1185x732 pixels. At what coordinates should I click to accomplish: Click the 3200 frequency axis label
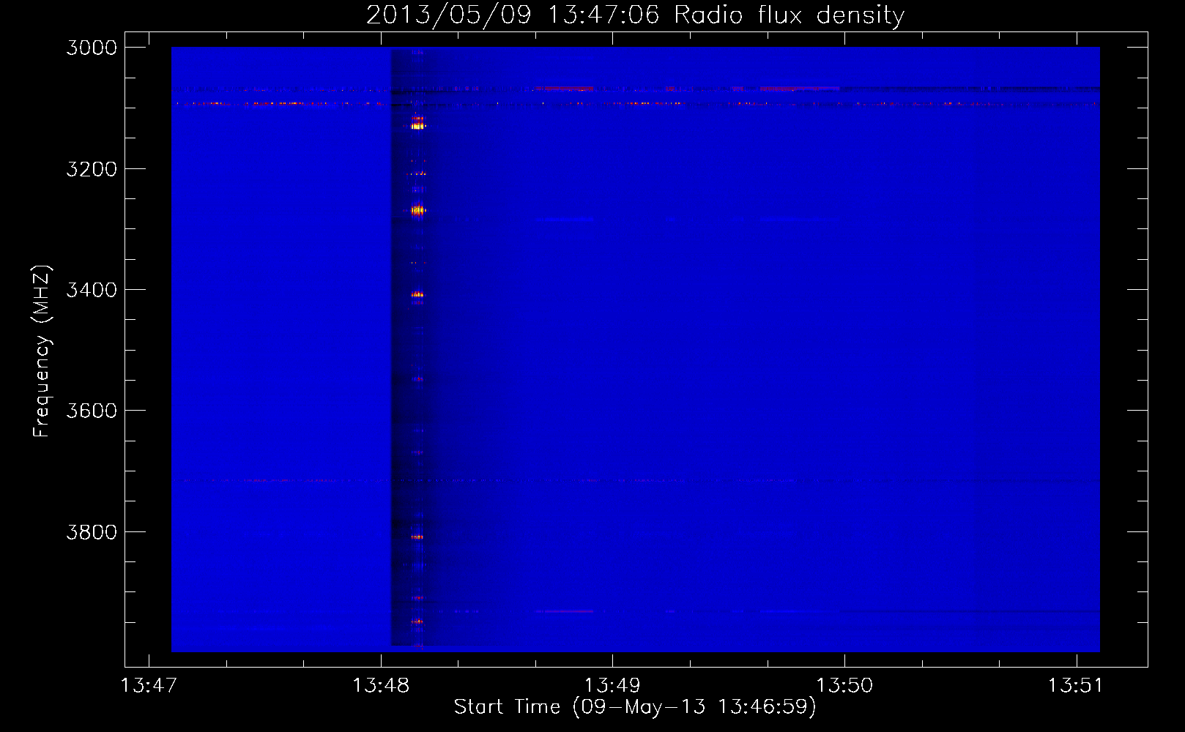click(92, 169)
